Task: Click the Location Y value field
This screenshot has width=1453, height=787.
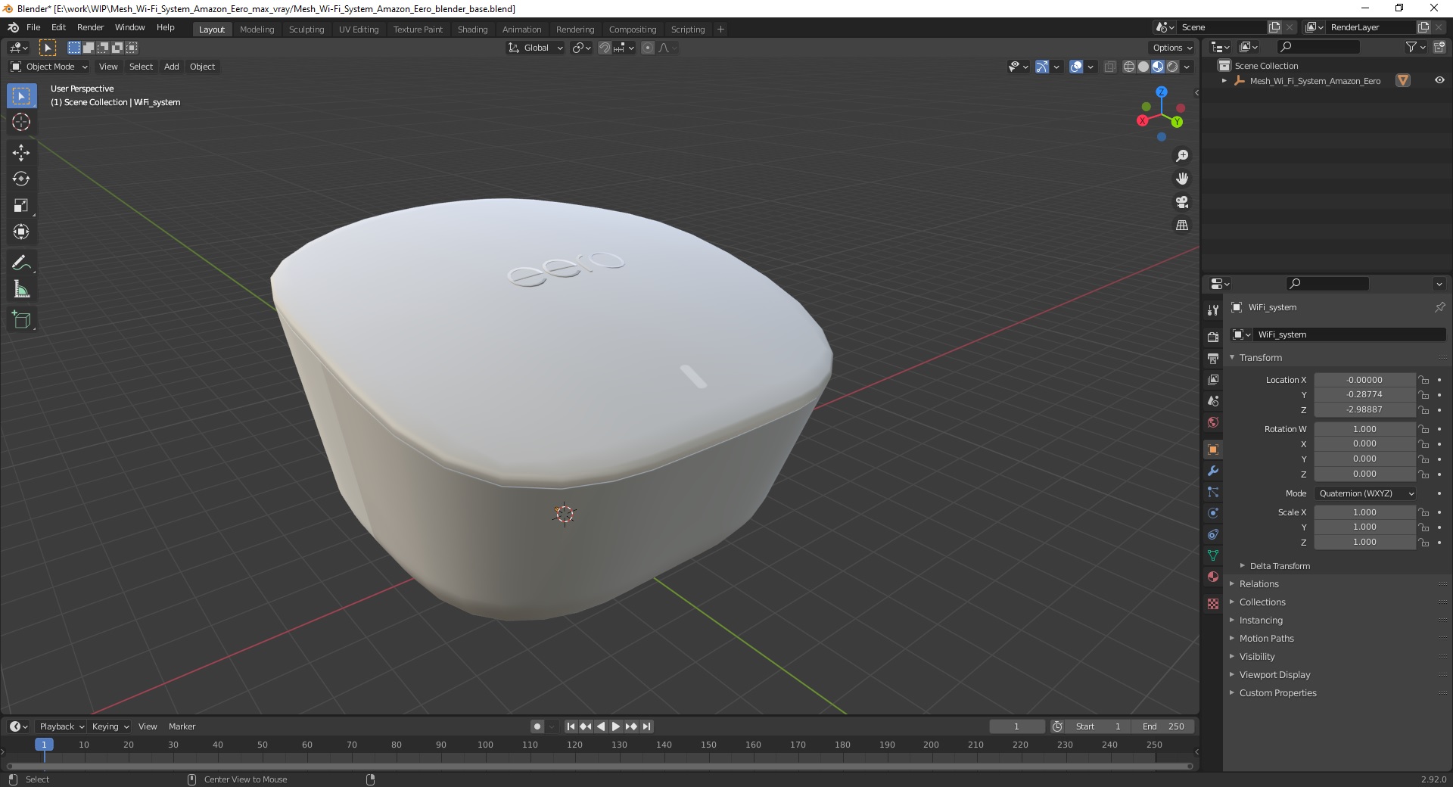Action: (x=1364, y=395)
